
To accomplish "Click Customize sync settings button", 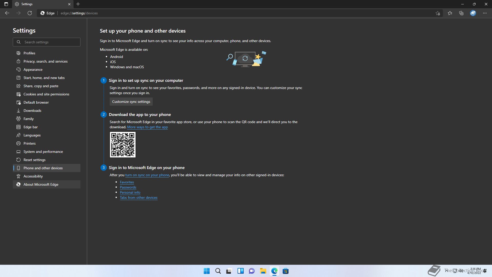I will [x=131, y=102].
